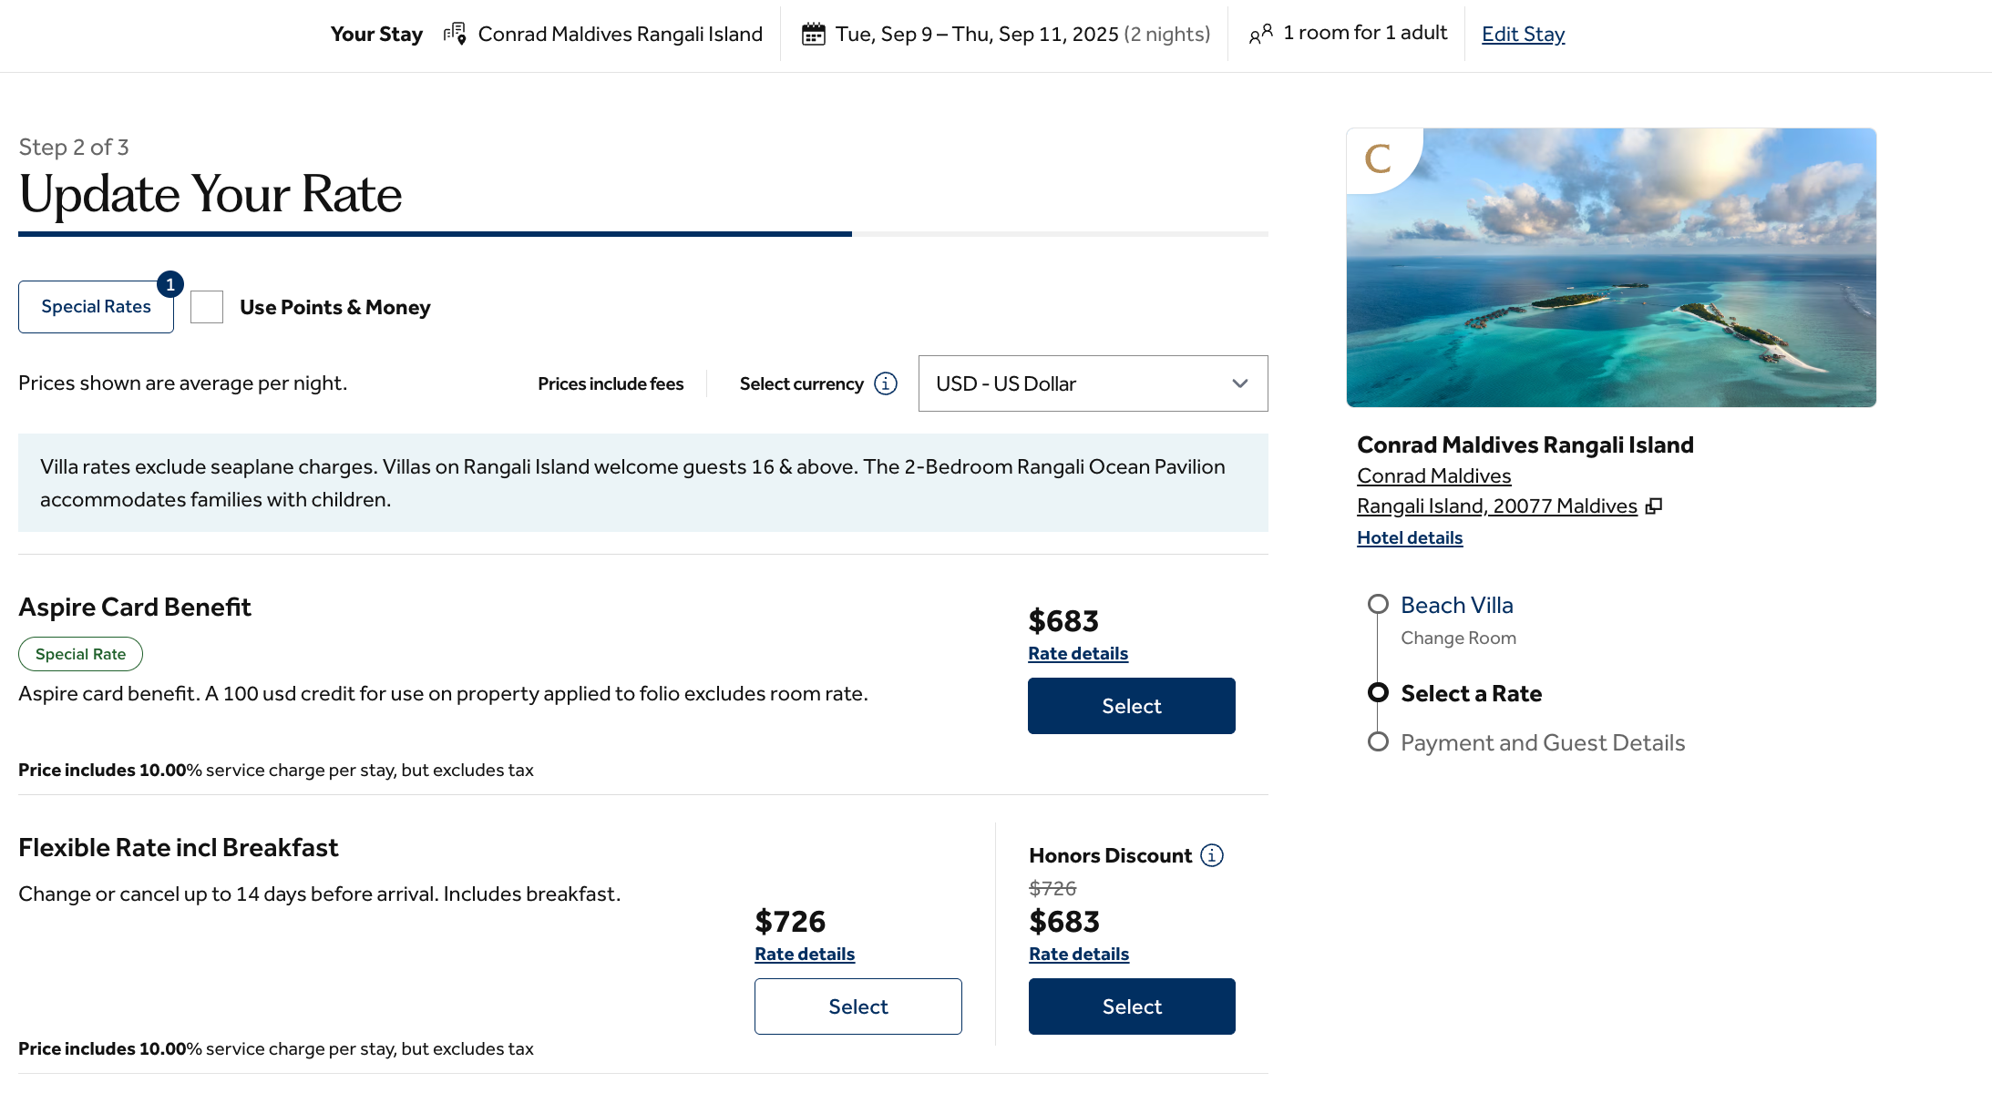This screenshot has width=1992, height=1093.
Task: Go to Select a Rate step
Action: pyautogui.click(x=1471, y=694)
